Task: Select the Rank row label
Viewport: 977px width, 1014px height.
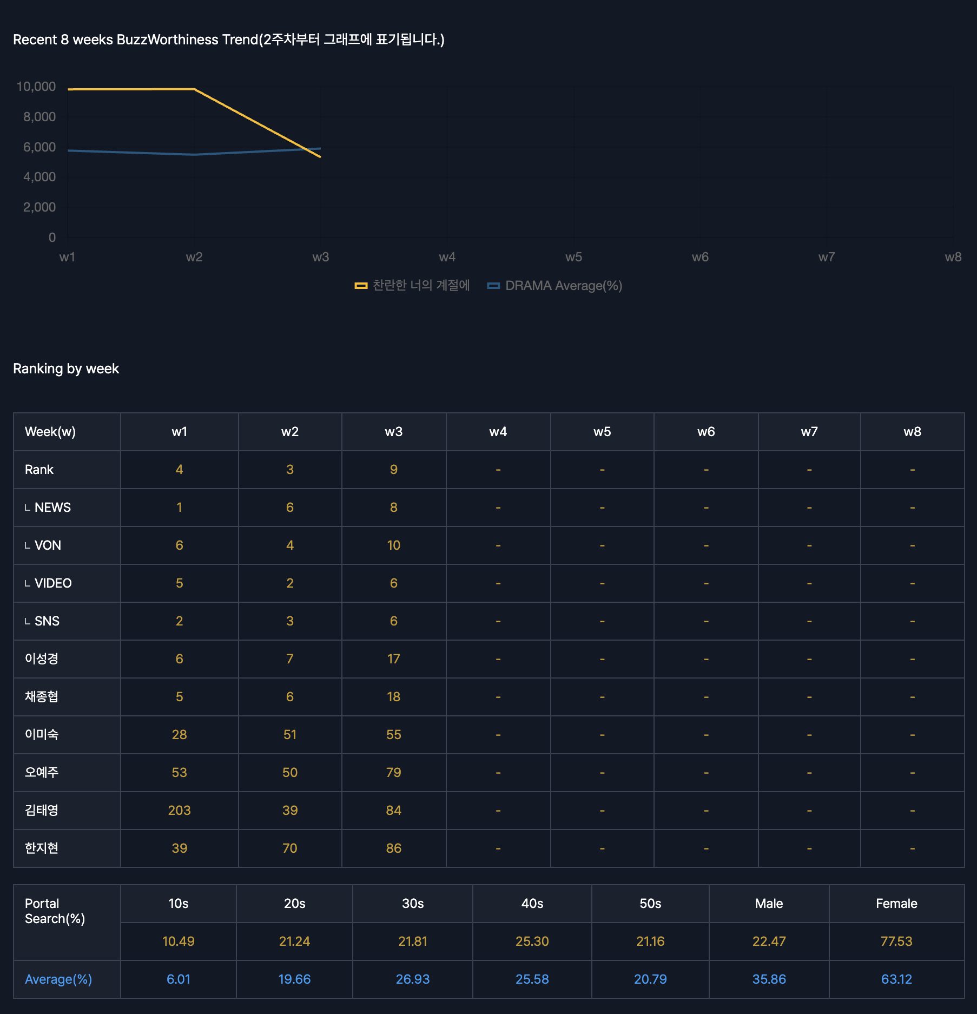Action: [x=39, y=470]
